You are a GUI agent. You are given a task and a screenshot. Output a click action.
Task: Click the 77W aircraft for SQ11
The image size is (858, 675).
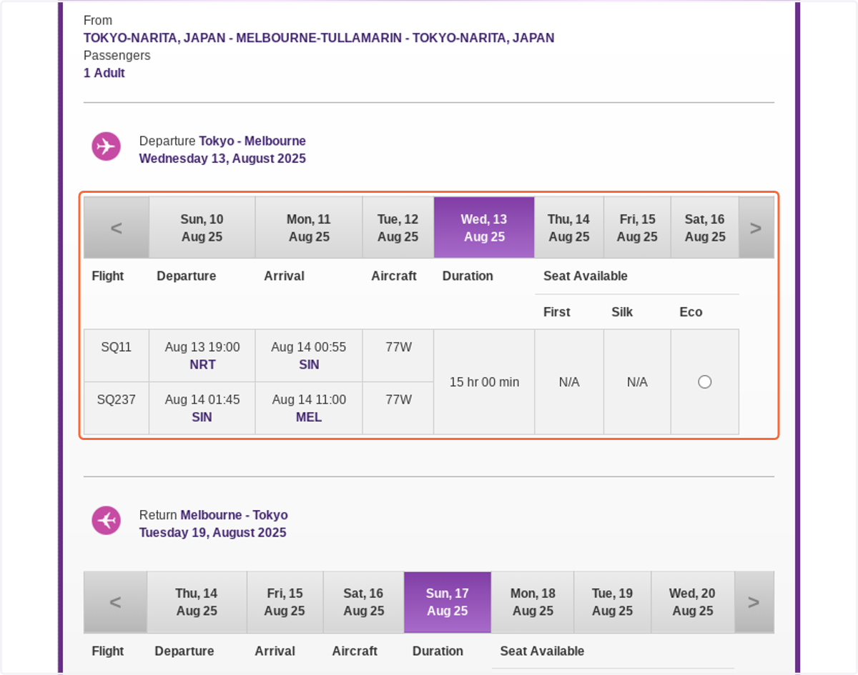tap(398, 347)
